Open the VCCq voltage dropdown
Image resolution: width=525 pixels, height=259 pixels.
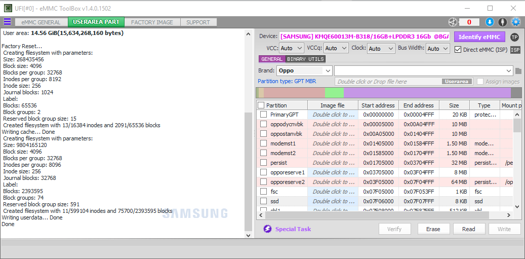(x=336, y=48)
